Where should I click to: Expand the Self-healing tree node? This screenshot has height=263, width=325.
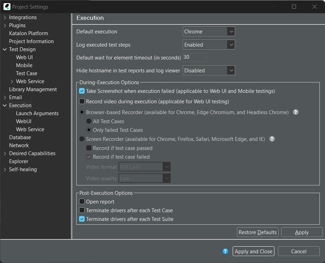(x=5, y=169)
